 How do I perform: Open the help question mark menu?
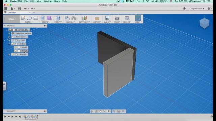(209, 9)
